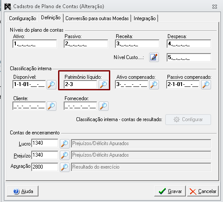Search for the Prejuízo closing account

[x=65, y=155]
